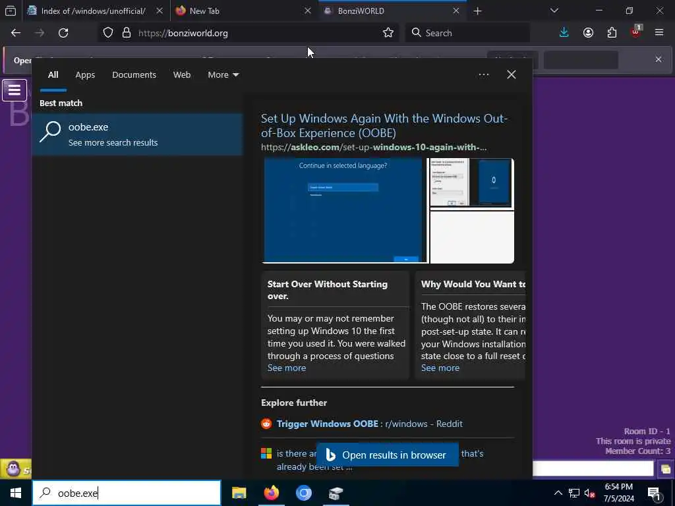Screen dimensions: 675x506
Task: Open the askleo.com URL
Action: tap(374, 147)
